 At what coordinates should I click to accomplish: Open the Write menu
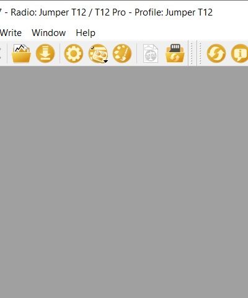[11, 33]
